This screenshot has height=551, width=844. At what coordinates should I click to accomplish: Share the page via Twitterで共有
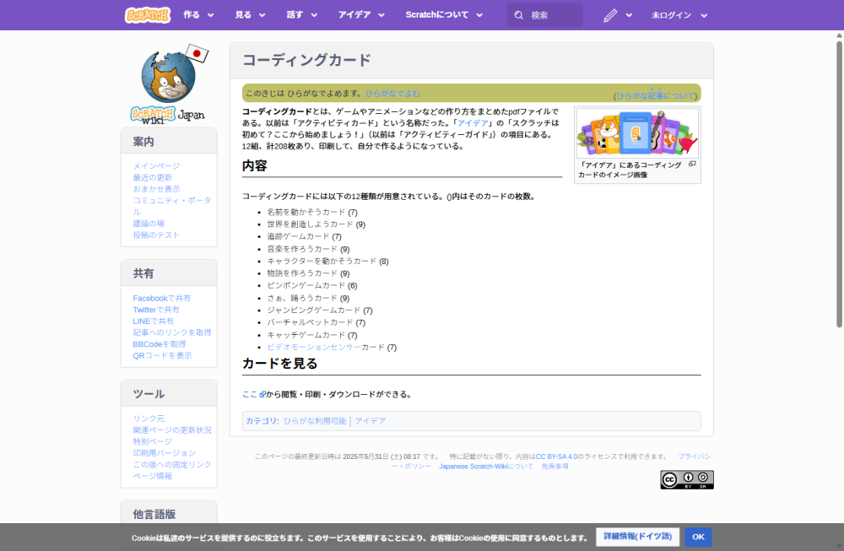(156, 310)
